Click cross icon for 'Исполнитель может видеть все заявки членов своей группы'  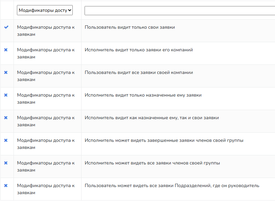[x=6, y=163]
